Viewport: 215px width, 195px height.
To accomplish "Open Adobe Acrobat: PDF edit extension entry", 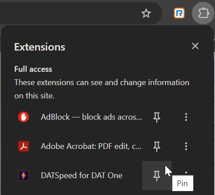I will pos(91,146).
